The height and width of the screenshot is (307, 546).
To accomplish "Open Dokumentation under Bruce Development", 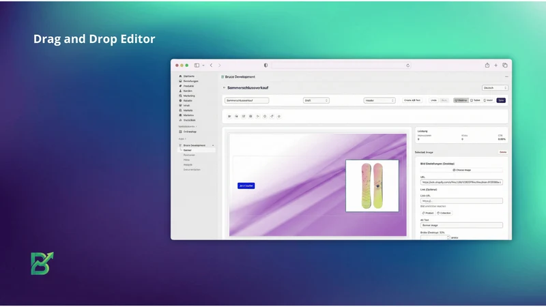I will pyautogui.click(x=192, y=170).
